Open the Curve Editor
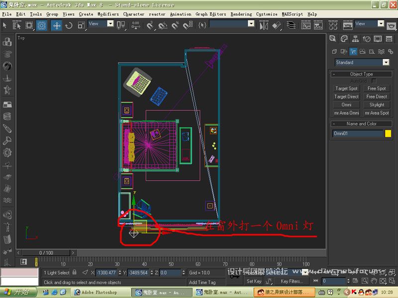 pyautogui.click(x=305, y=25)
